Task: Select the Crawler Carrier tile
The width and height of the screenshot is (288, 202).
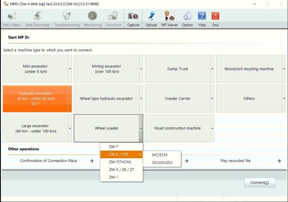Action: tap(178, 99)
